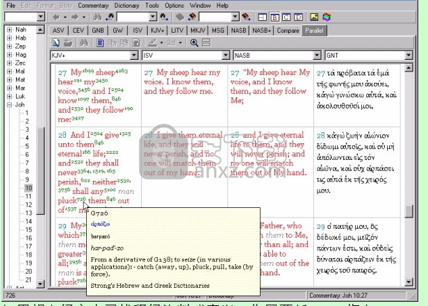Open the leftmost toolbar combo box dropdown
Viewport: 428px width, 306px height.
[41, 17]
